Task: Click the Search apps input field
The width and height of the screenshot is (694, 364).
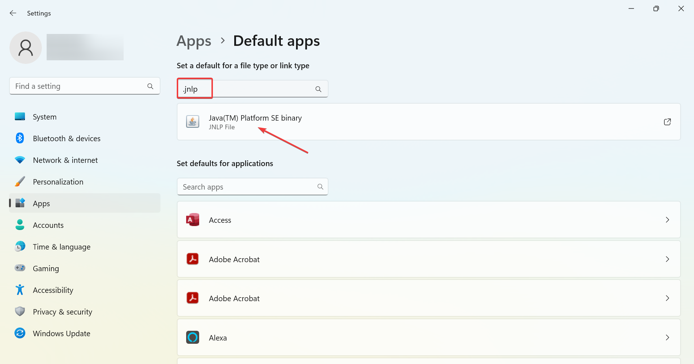Action: tap(252, 187)
